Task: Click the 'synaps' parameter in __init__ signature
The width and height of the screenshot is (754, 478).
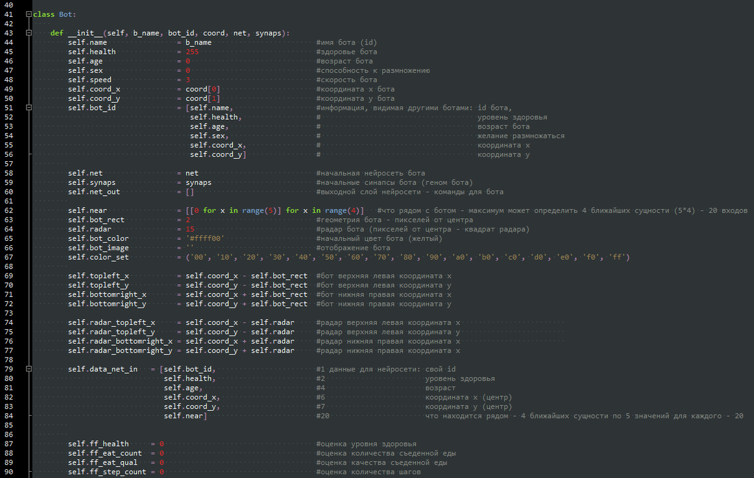Action: click(268, 33)
